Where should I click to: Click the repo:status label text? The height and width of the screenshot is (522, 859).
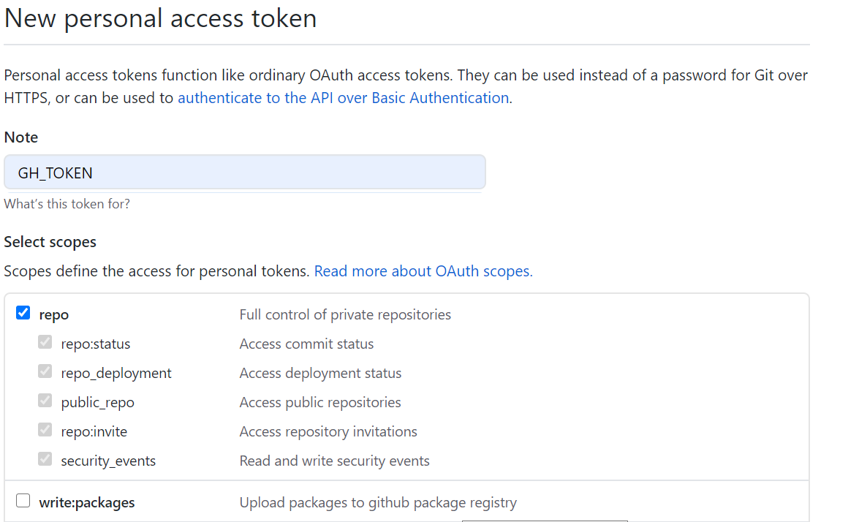[x=96, y=344]
